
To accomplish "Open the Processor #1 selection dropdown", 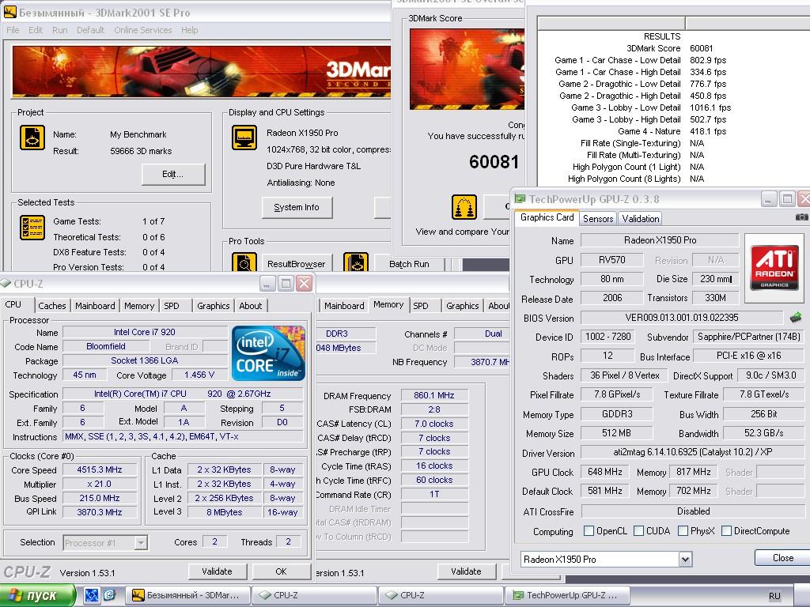I will [141, 542].
